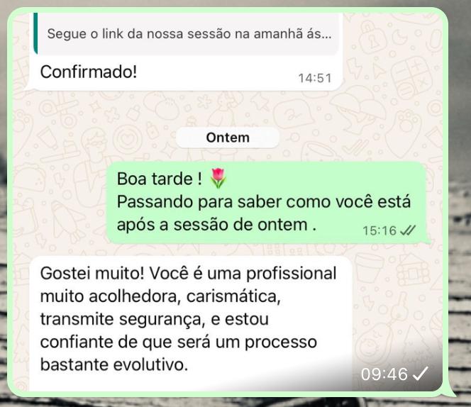Click the 14:51 timestamp
The image size is (471, 407).
(315, 79)
